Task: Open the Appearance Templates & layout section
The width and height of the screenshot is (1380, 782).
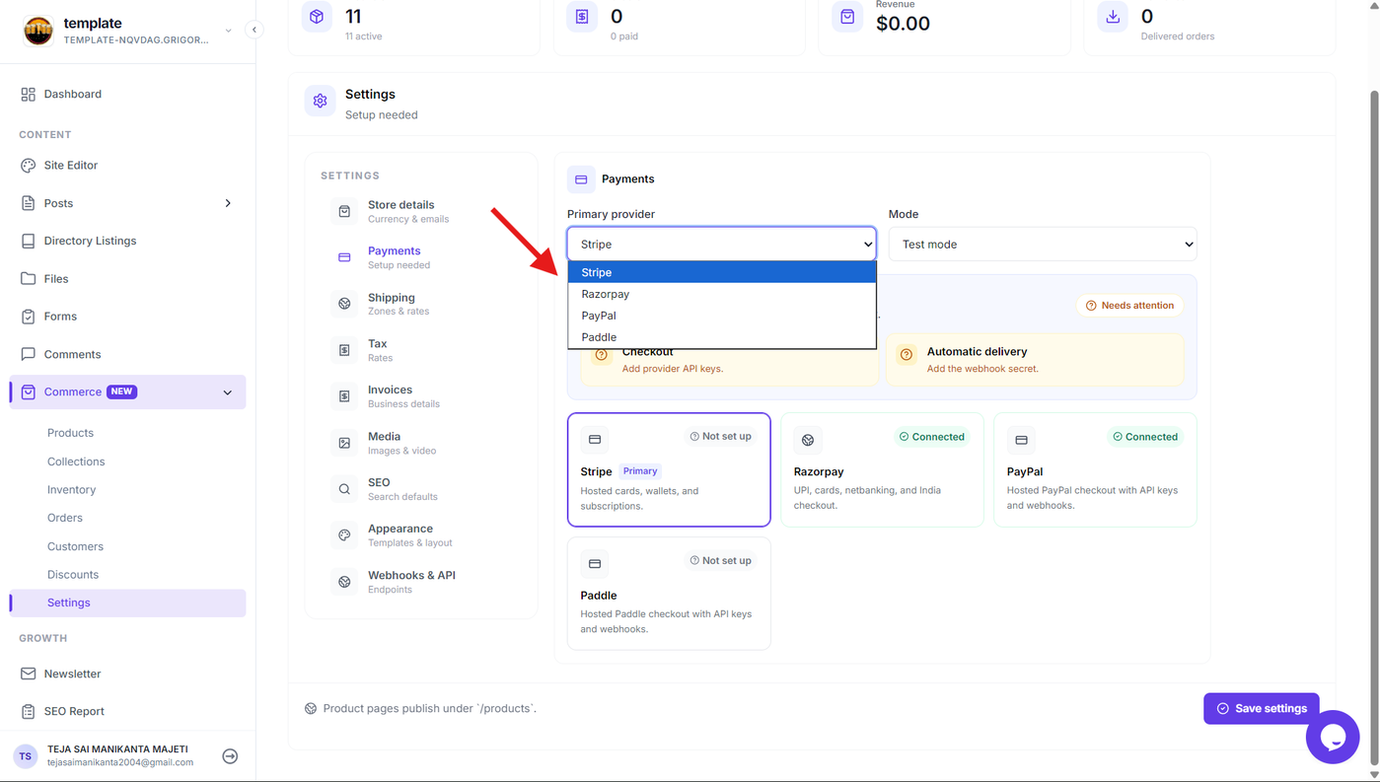Action: 421,535
